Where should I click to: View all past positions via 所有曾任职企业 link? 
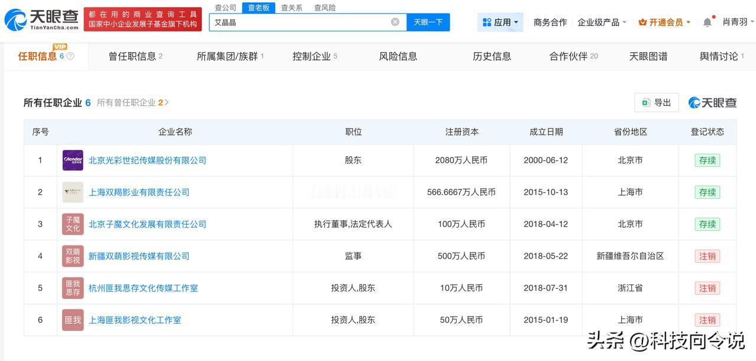(x=133, y=102)
